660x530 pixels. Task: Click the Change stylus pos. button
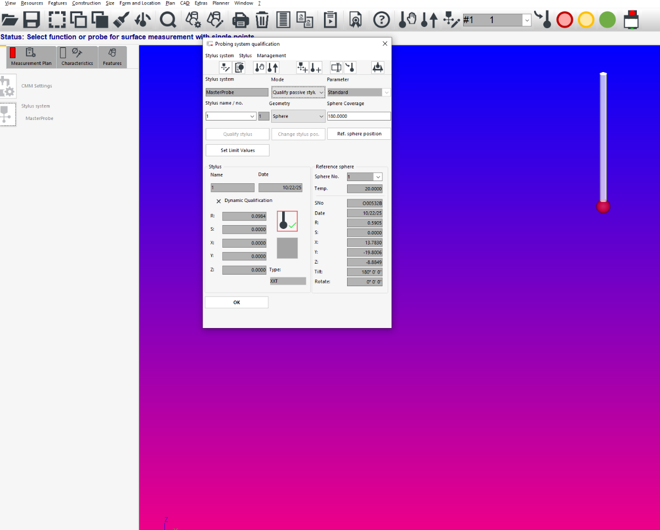click(x=299, y=134)
